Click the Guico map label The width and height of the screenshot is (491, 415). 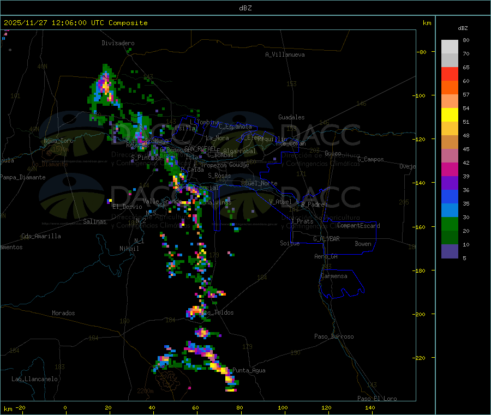(333, 153)
